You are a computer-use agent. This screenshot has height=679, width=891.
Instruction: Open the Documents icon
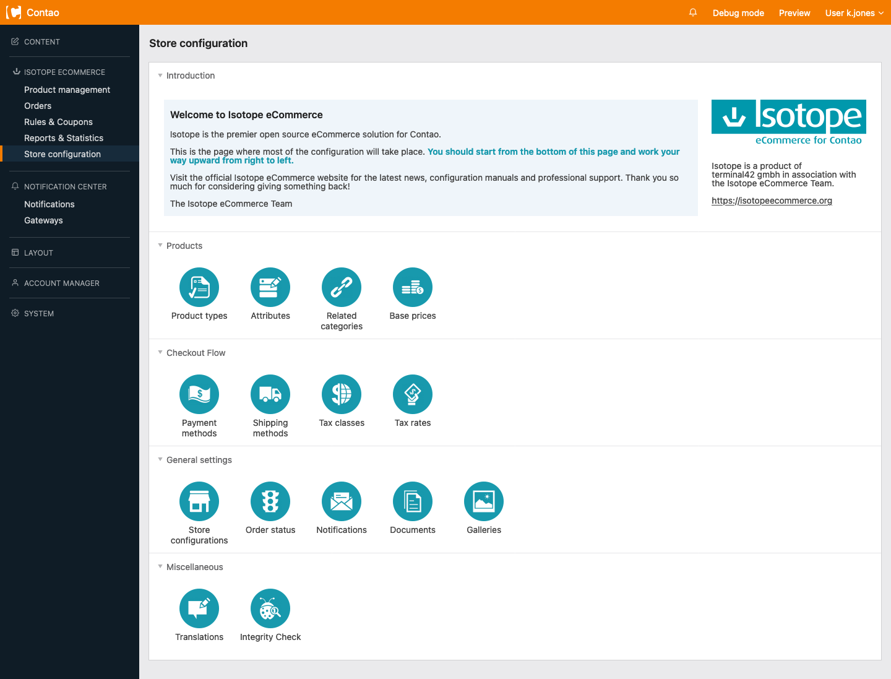click(x=413, y=501)
